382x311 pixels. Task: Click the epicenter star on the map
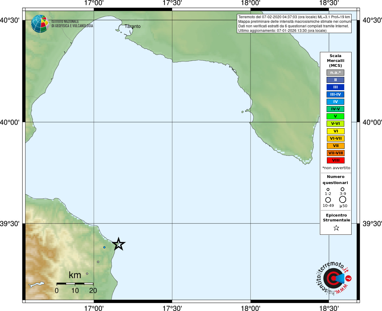(x=118, y=244)
